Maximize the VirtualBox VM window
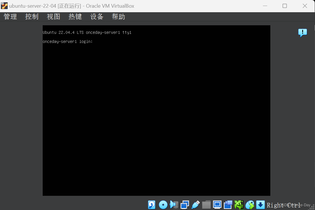Screen dimensions: 315x210 [x=285, y=6]
